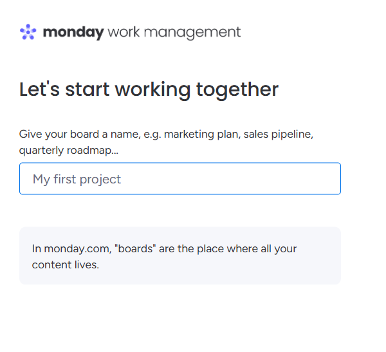The width and height of the screenshot is (386, 352).
Task: Click the "Let's start working together" heading
Action: pyautogui.click(x=149, y=90)
